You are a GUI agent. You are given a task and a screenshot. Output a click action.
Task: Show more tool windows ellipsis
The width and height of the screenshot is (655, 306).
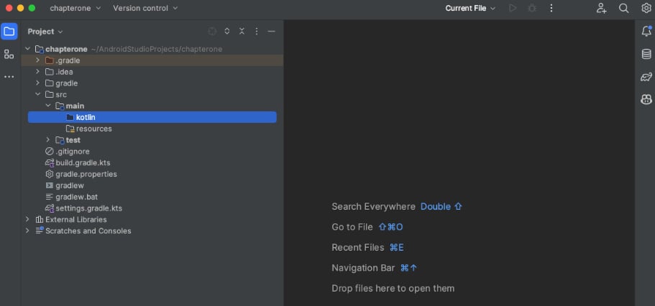point(9,77)
